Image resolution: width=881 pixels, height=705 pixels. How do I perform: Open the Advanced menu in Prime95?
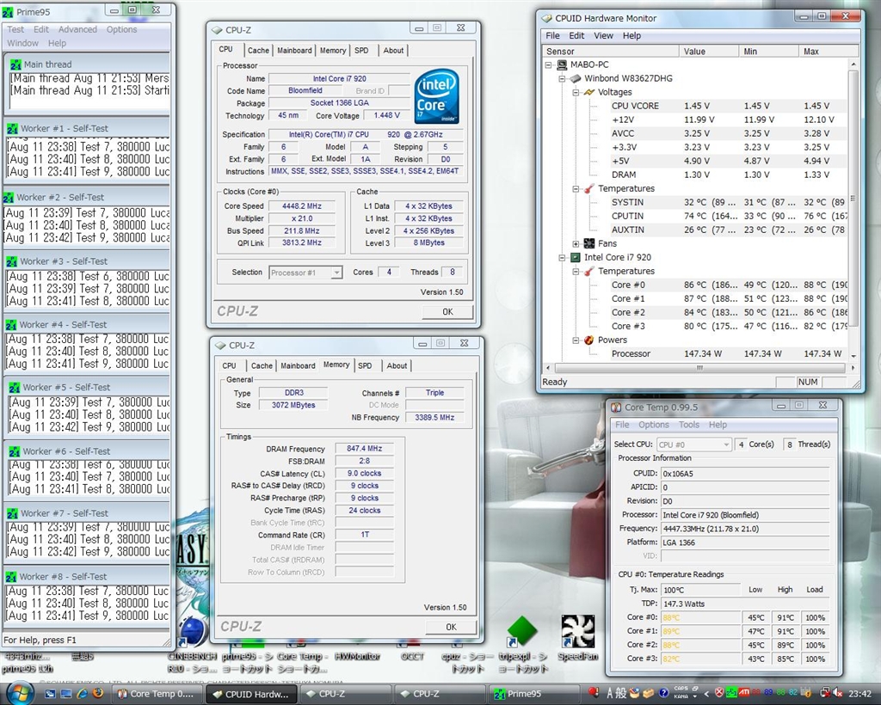77,29
